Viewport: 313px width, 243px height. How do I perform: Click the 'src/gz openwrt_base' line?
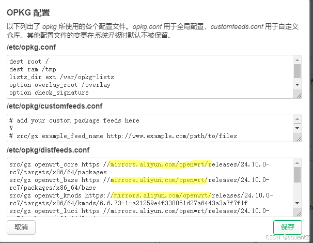tap(139, 180)
